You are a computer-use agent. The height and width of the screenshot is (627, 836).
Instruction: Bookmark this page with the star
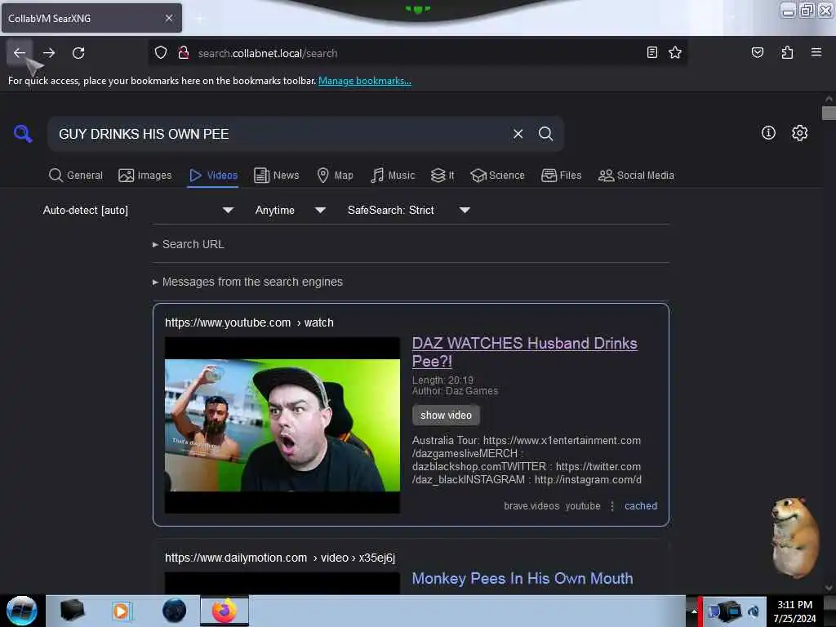click(x=675, y=52)
